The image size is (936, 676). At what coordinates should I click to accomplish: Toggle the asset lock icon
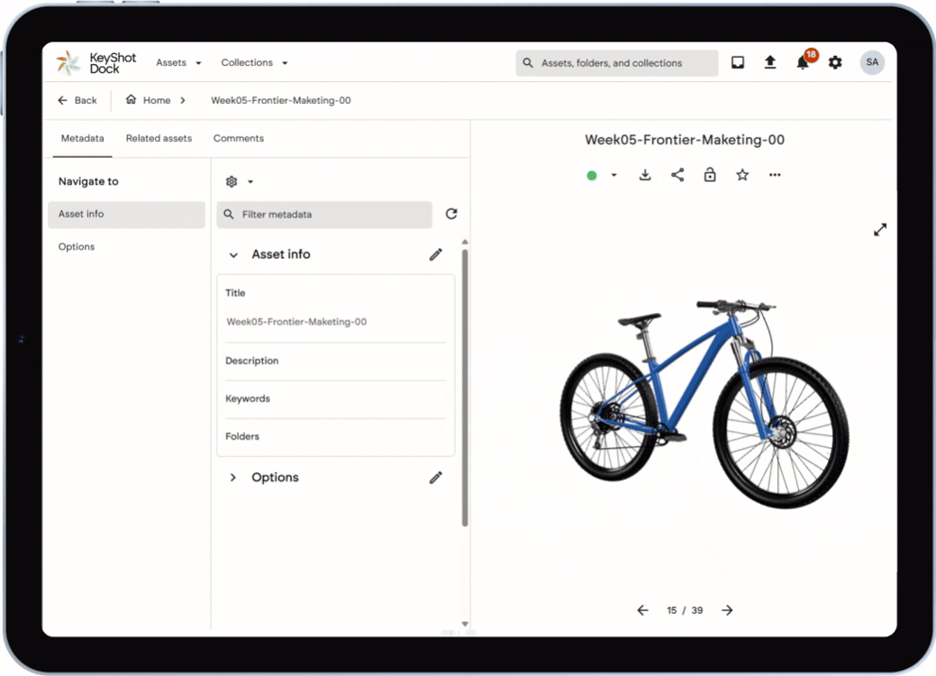[x=710, y=175]
